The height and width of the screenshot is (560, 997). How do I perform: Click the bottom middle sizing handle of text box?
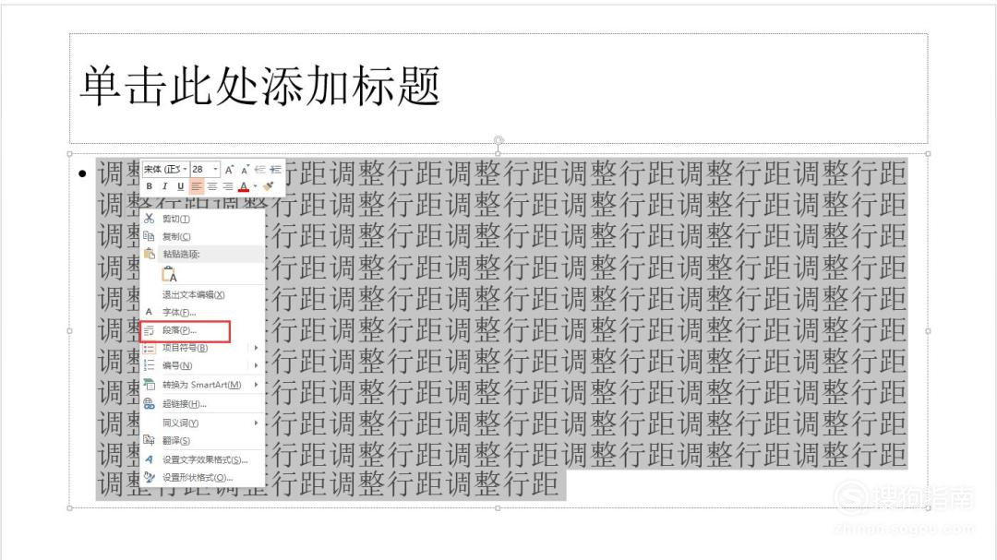498,508
